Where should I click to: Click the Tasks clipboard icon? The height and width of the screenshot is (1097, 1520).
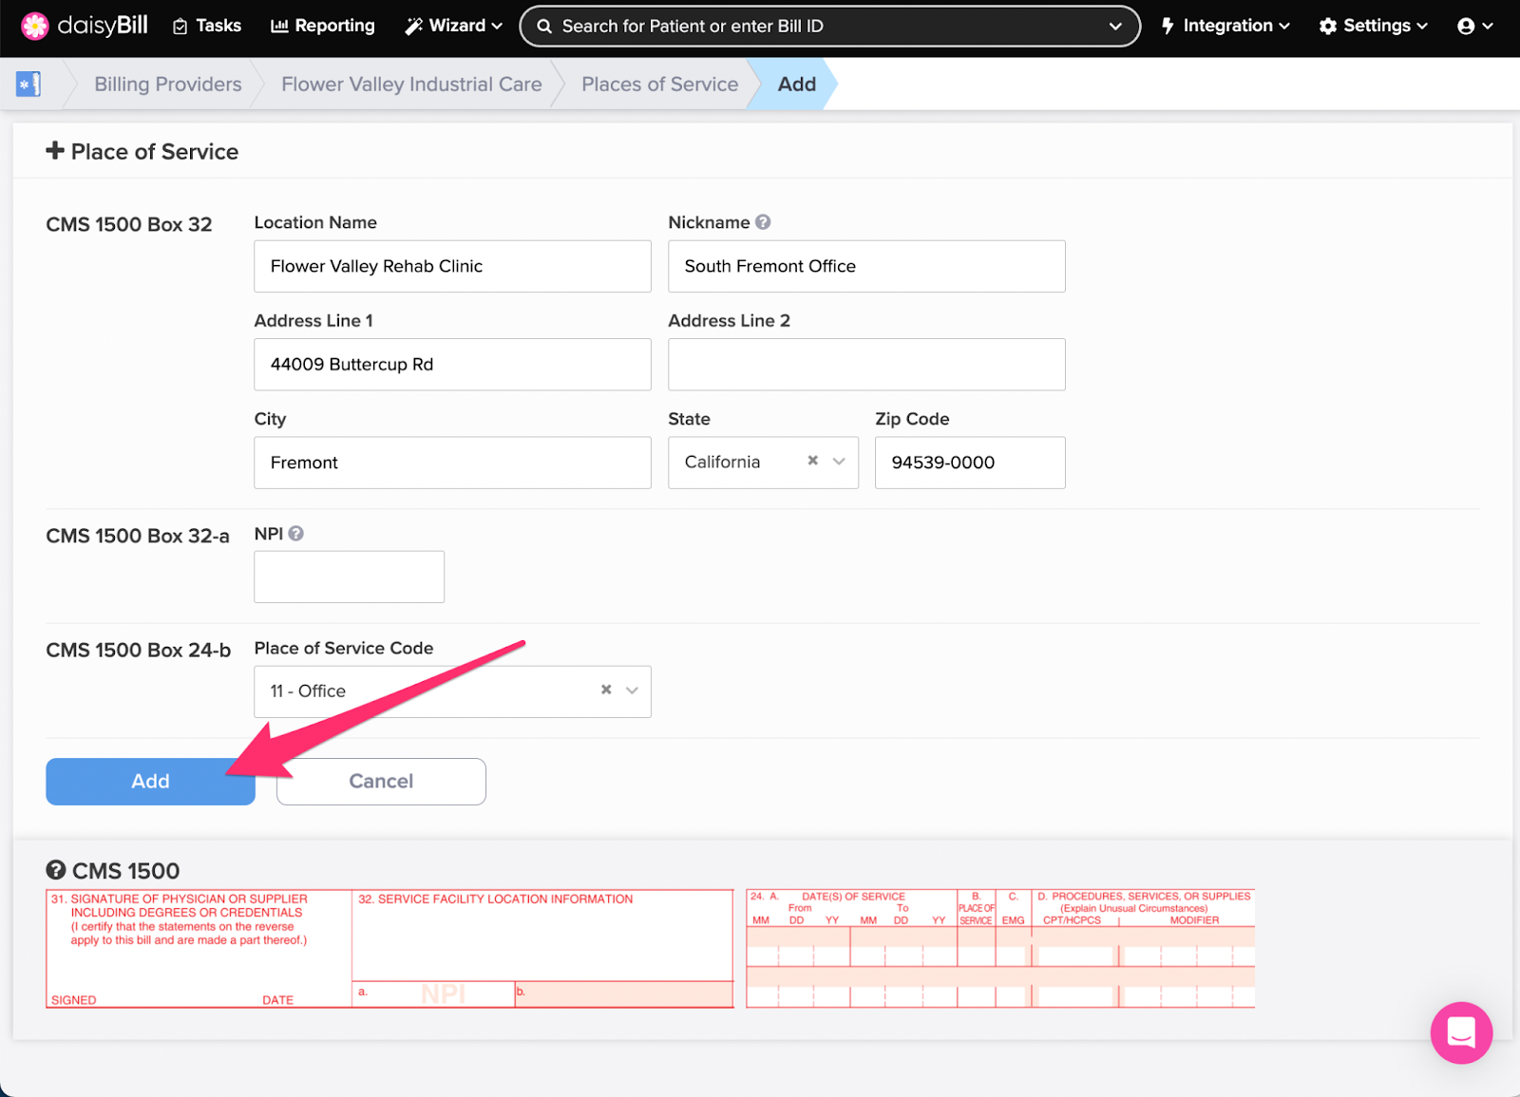180,27
